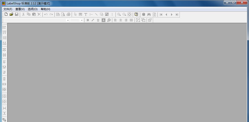Click the Copy icon
The height and width of the screenshot is (122, 249).
click(x=28, y=14)
